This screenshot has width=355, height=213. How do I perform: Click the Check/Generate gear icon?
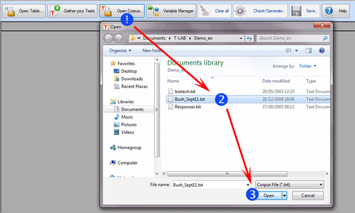(x=240, y=11)
